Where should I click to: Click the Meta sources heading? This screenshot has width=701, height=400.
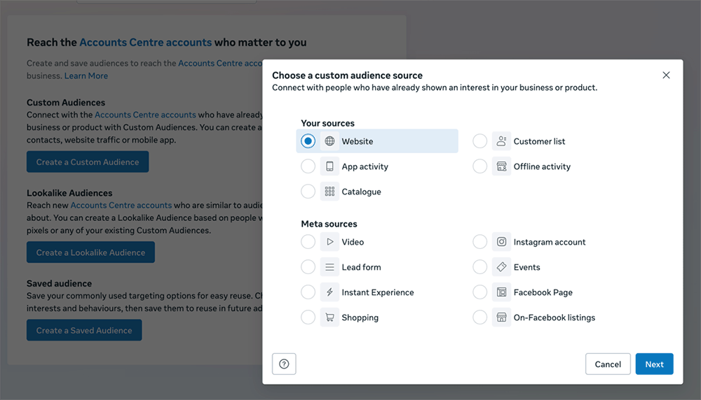tap(329, 224)
